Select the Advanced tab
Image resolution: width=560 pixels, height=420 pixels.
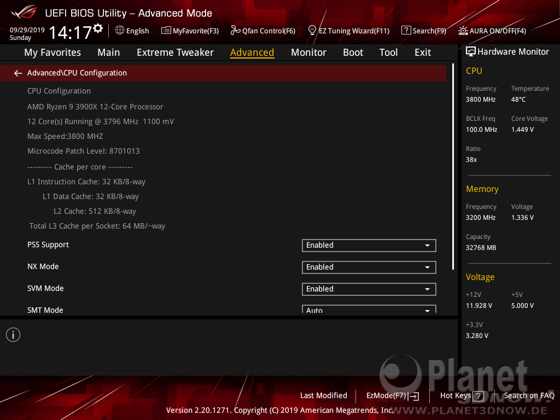(x=252, y=52)
